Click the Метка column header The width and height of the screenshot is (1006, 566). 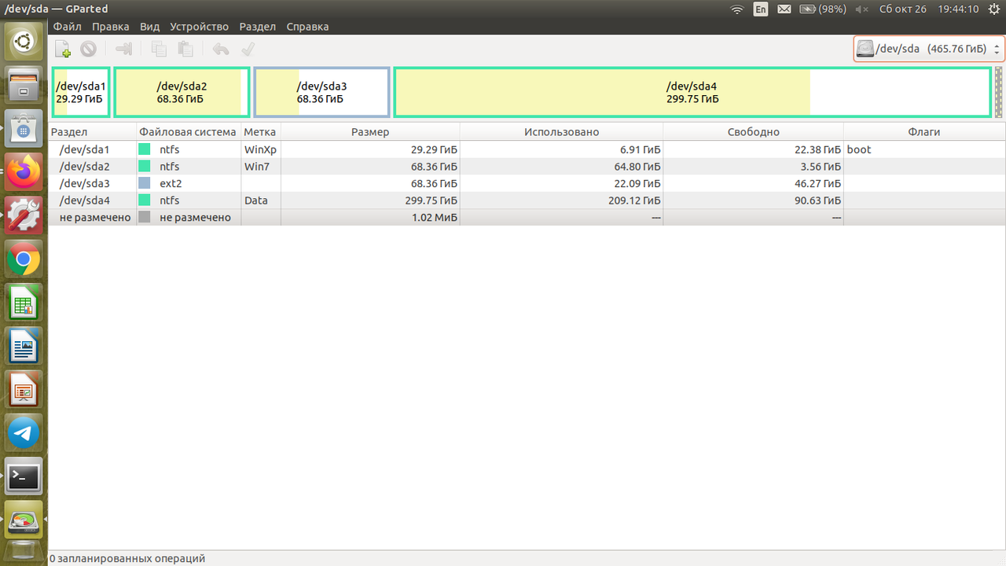tap(261, 132)
